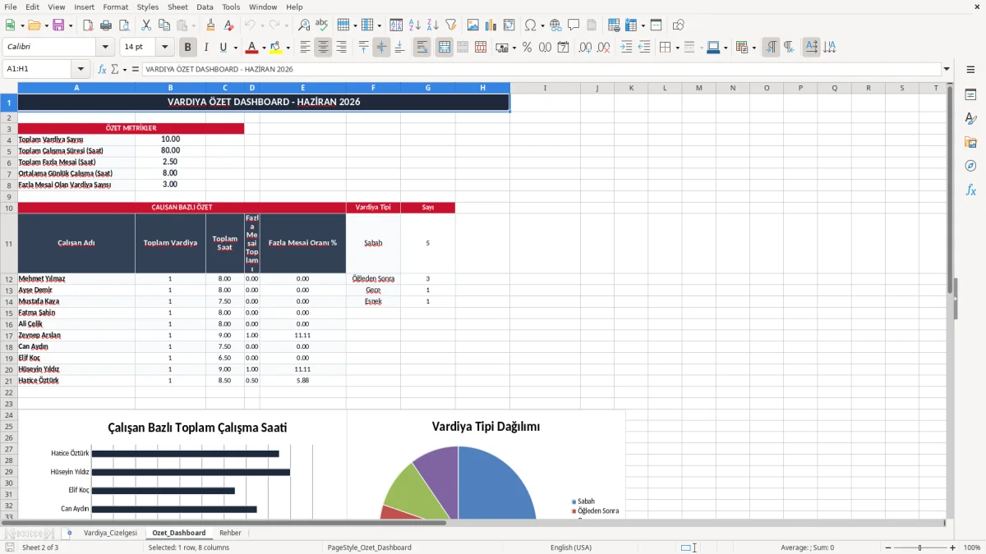Format cell as date

point(563,48)
